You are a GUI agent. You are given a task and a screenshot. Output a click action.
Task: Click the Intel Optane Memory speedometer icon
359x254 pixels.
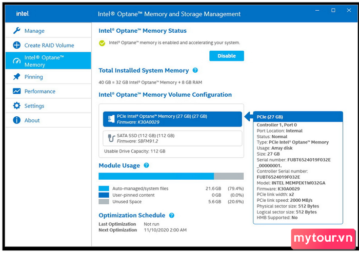tap(16, 61)
